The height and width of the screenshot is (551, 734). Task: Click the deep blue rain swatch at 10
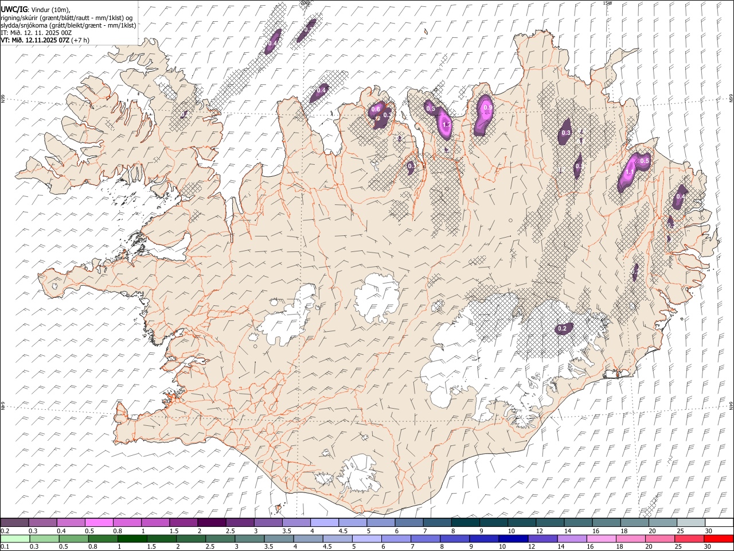(x=513, y=538)
